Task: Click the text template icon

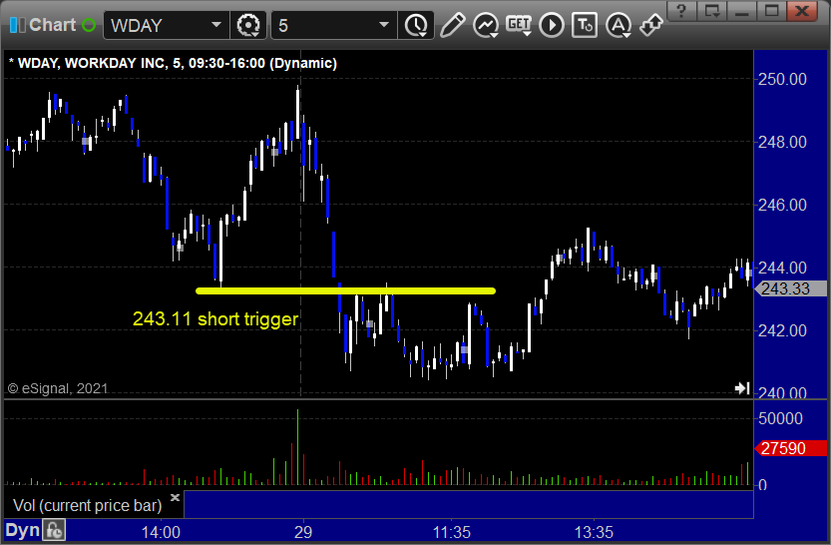Action: pyautogui.click(x=585, y=25)
